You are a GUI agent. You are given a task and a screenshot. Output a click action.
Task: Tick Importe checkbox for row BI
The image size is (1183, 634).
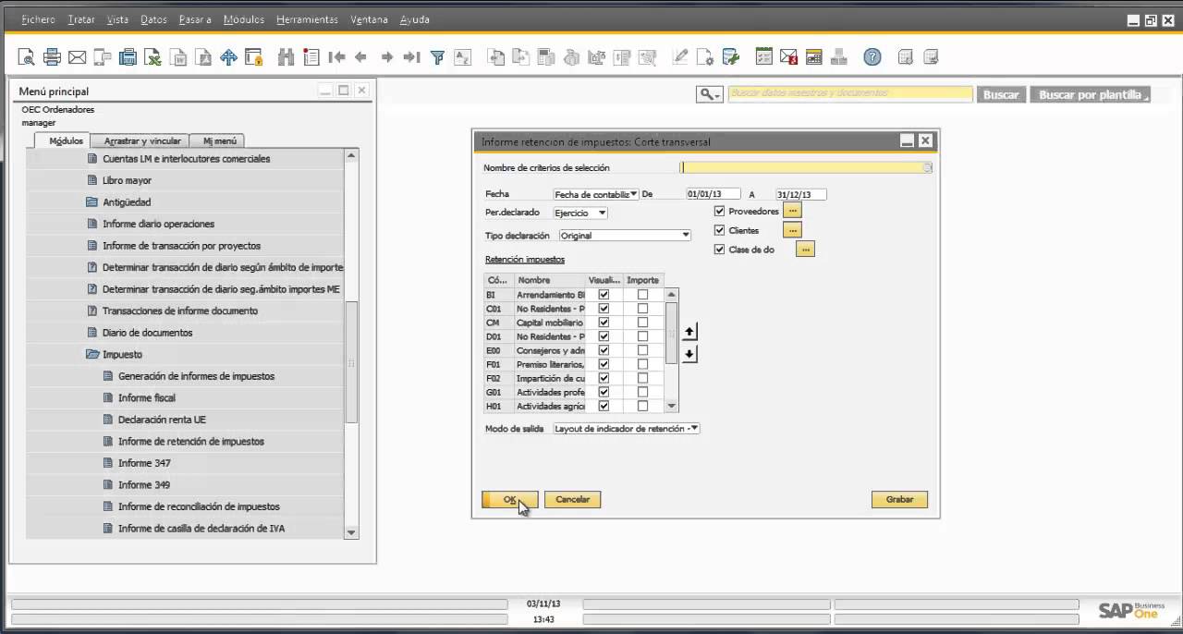pos(642,295)
